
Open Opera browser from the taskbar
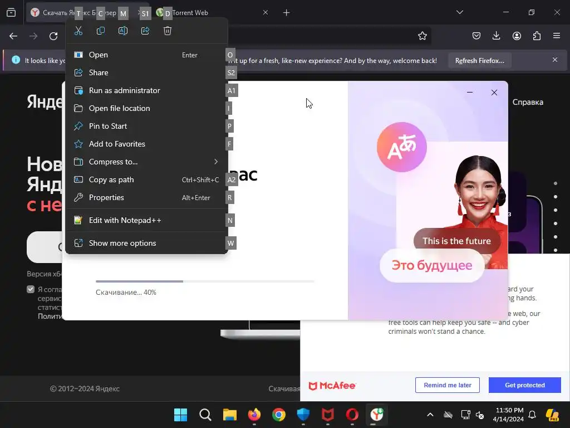pos(352,415)
